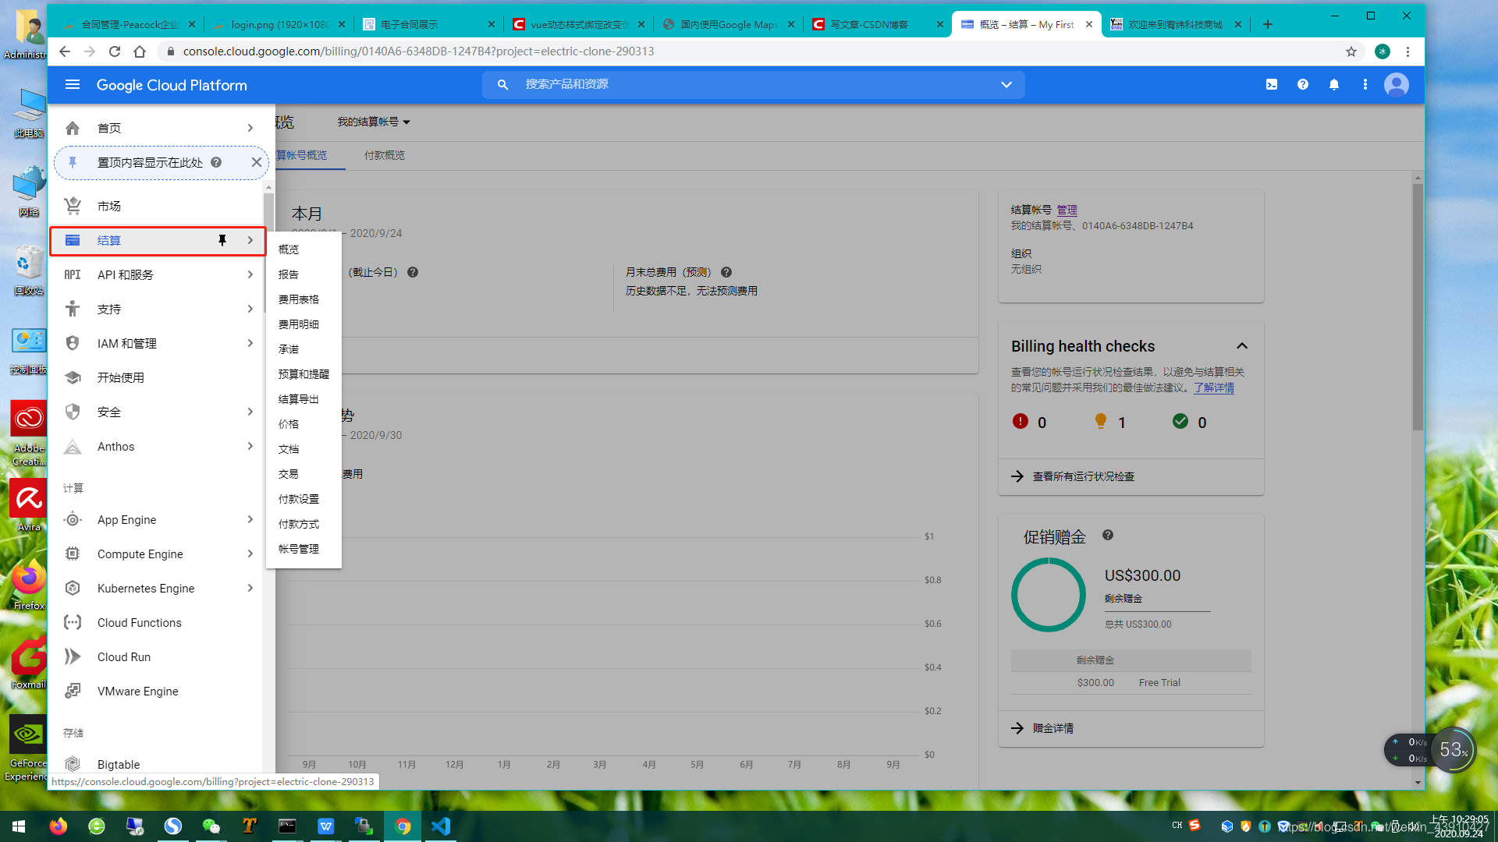
Task: Click the hamburger navigation menu icon
Action: coord(73,84)
